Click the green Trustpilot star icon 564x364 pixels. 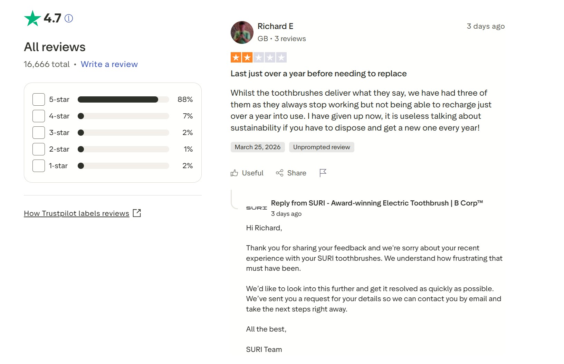[x=32, y=18]
